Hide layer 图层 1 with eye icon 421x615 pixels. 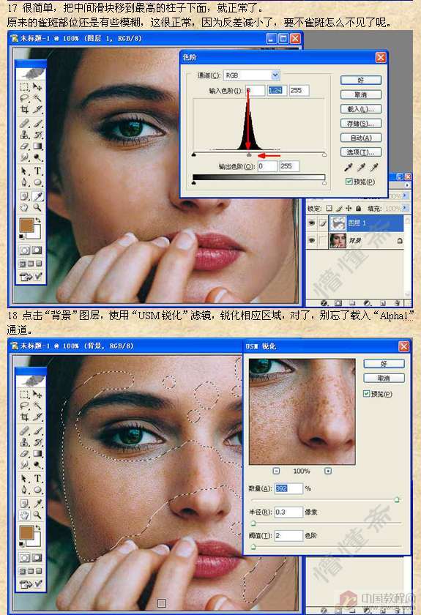312,223
